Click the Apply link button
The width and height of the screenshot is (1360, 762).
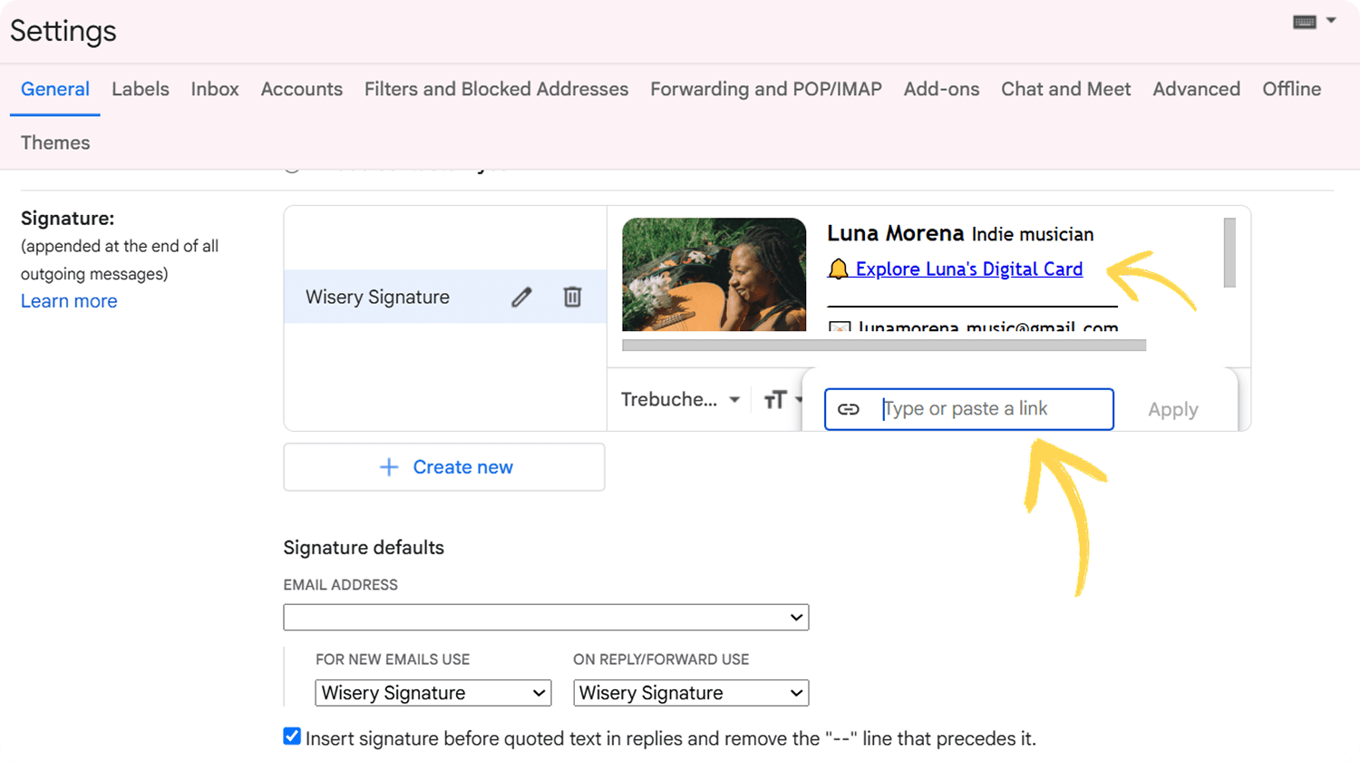pyautogui.click(x=1173, y=410)
